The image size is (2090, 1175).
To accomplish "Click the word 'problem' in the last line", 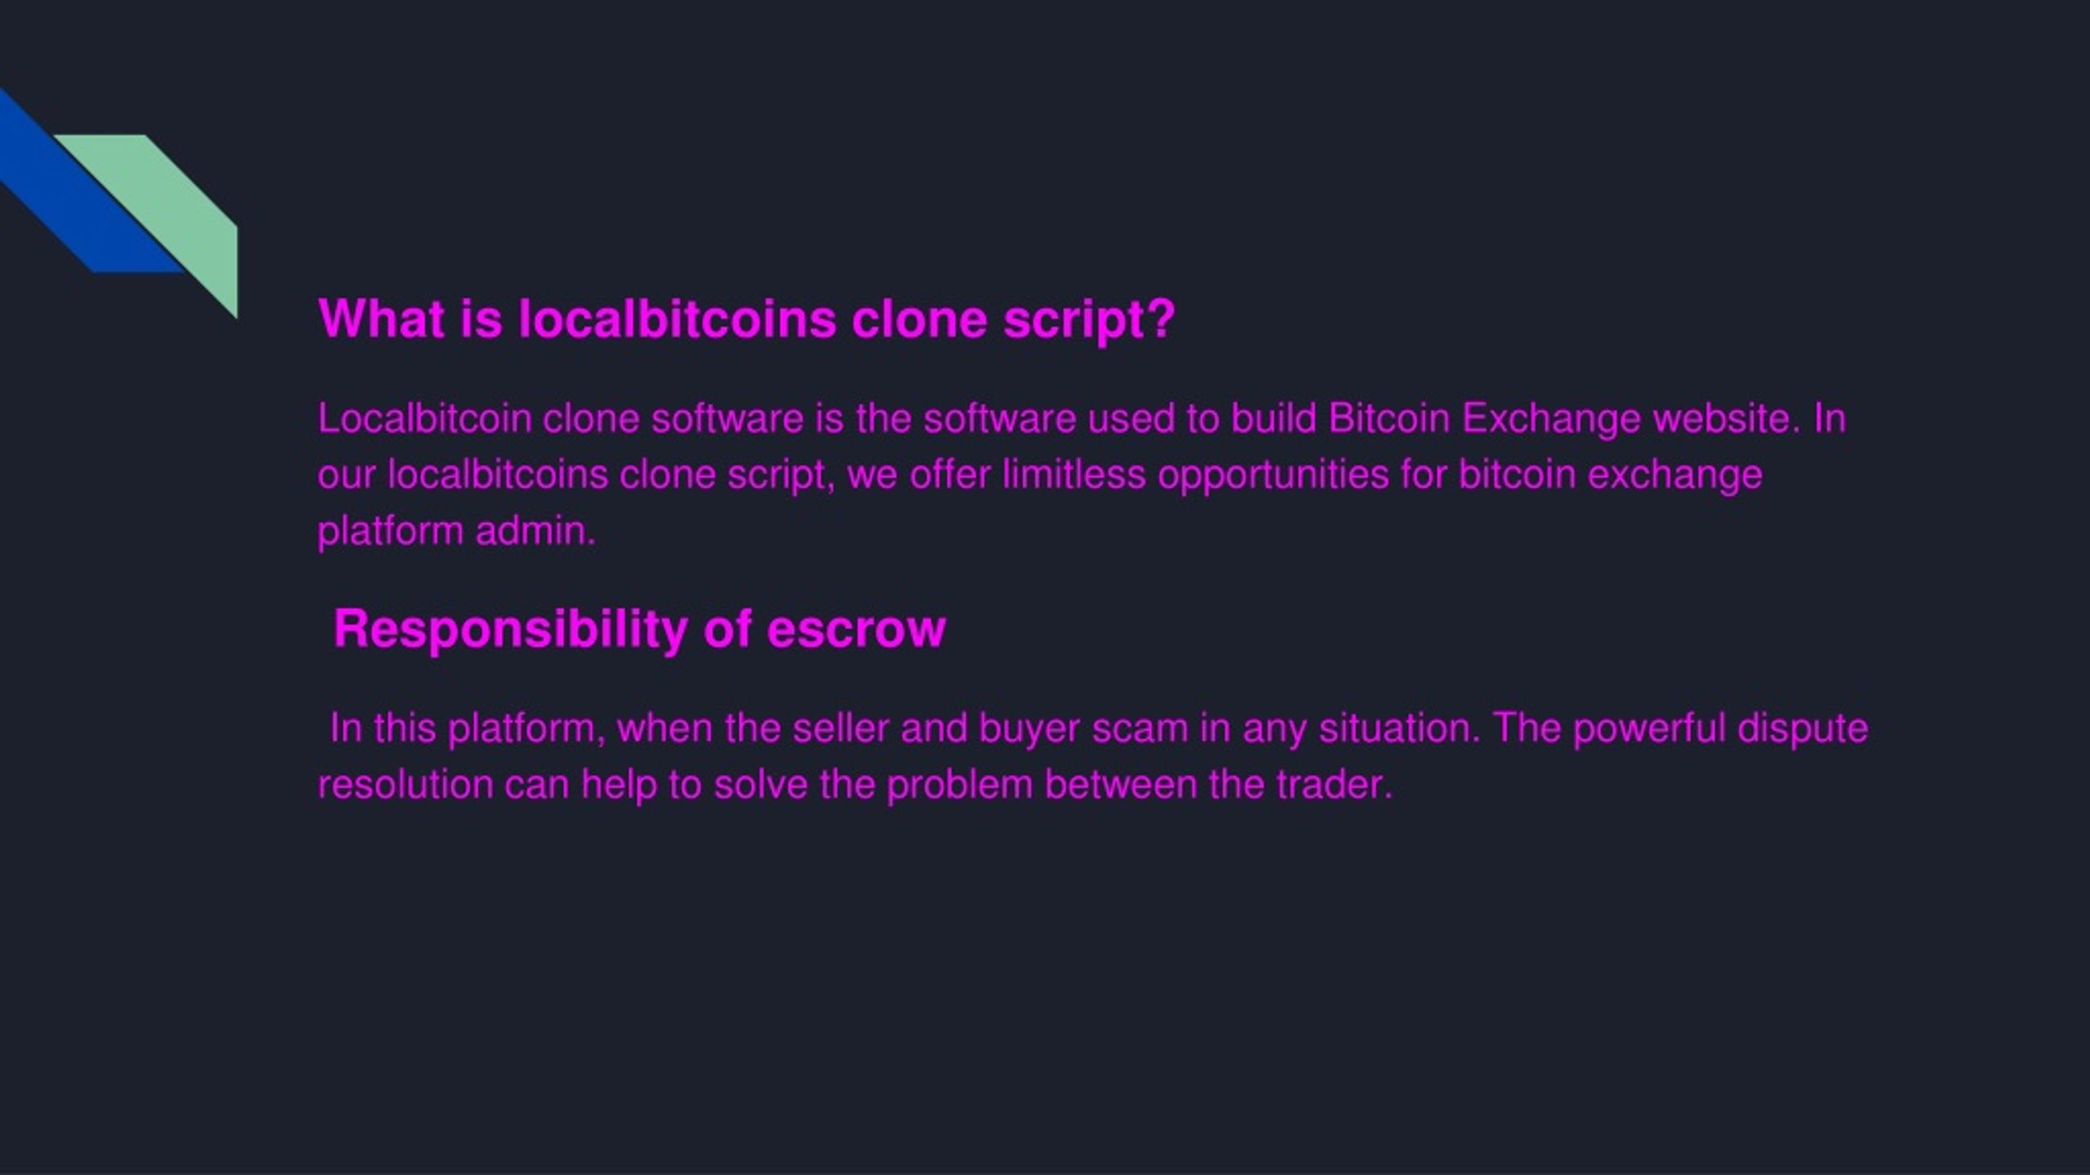I will click(x=959, y=785).
